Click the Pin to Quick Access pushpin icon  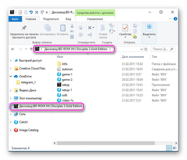24,28
